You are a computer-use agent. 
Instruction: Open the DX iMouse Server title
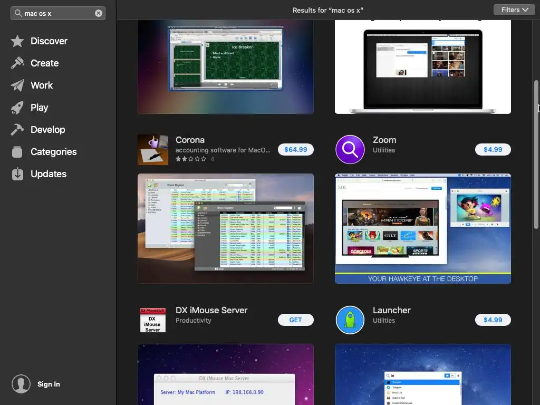pyautogui.click(x=211, y=310)
